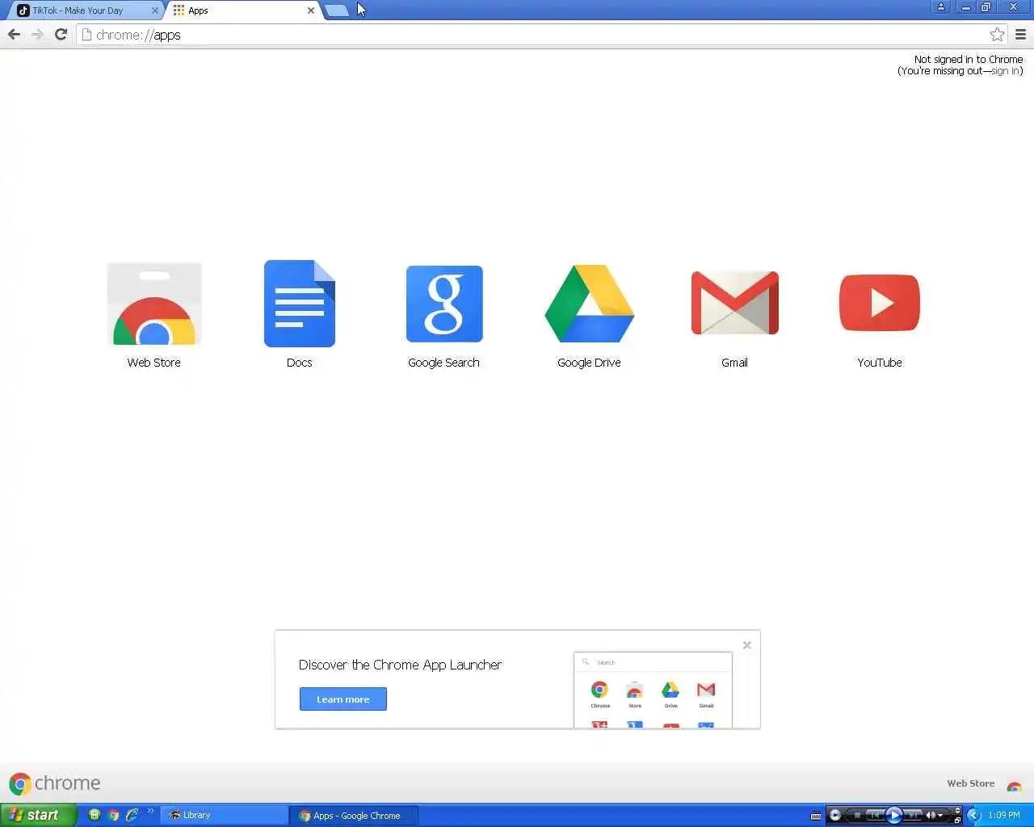Screen dimensions: 1034x827
Task: Open the media player volume dropdown arrow
Action: click(x=940, y=816)
